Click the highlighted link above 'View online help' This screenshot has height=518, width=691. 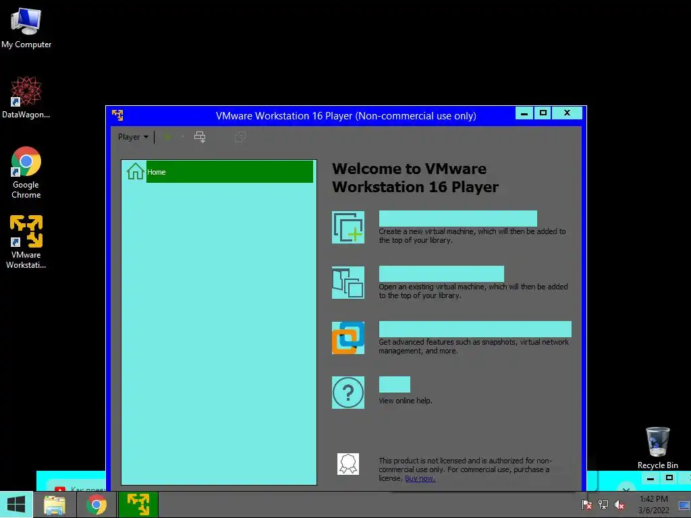tap(394, 384)
